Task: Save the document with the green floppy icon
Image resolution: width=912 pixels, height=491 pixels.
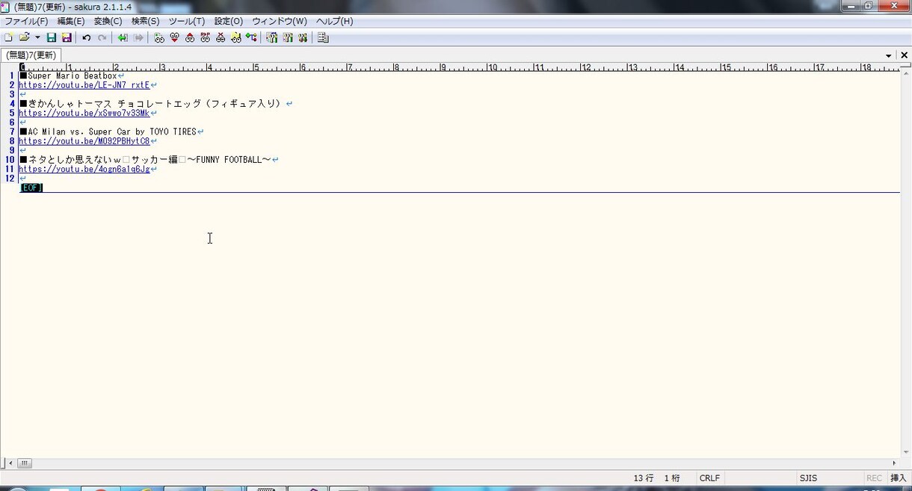Action: coord(52,37)
